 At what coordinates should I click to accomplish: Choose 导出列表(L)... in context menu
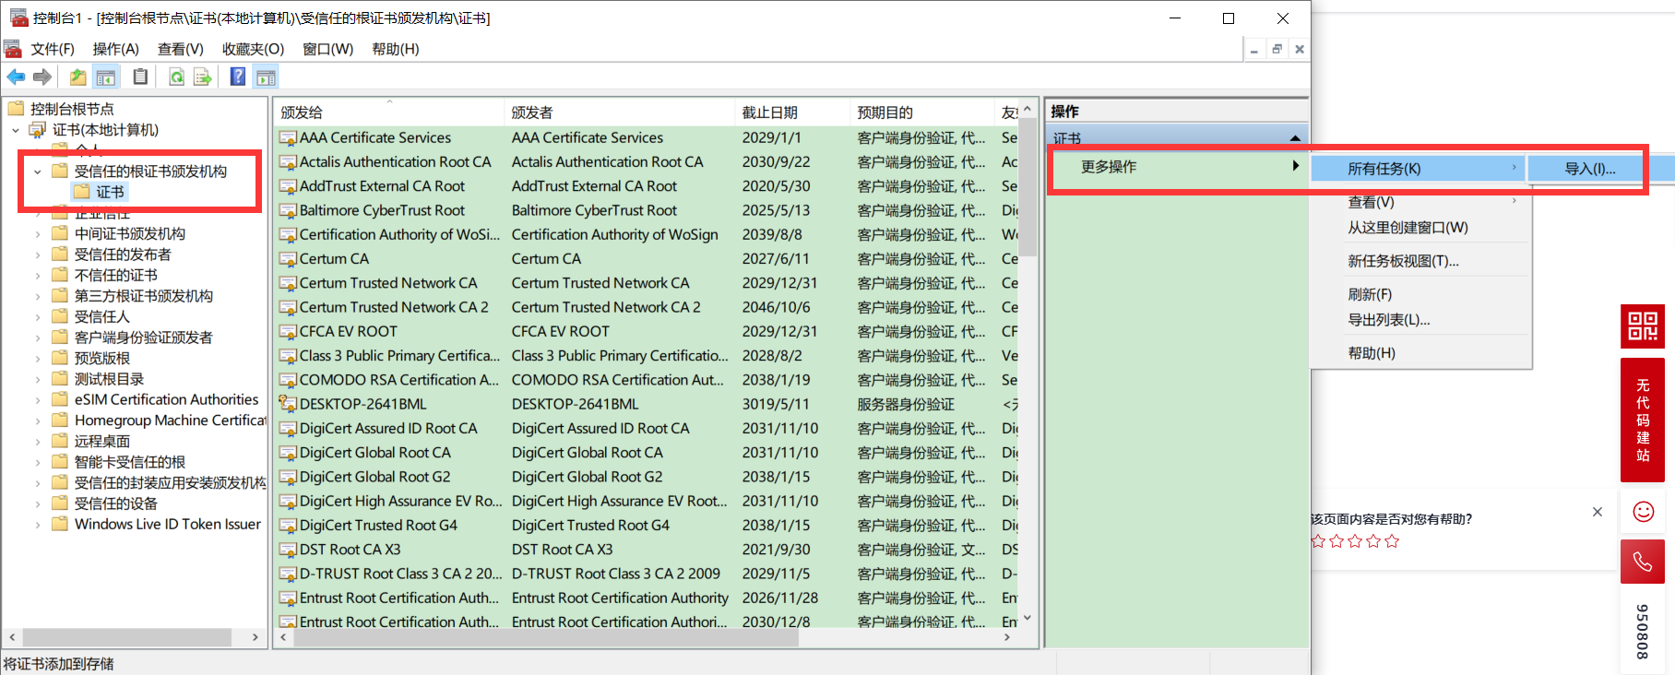click(x=1388, y=320)
